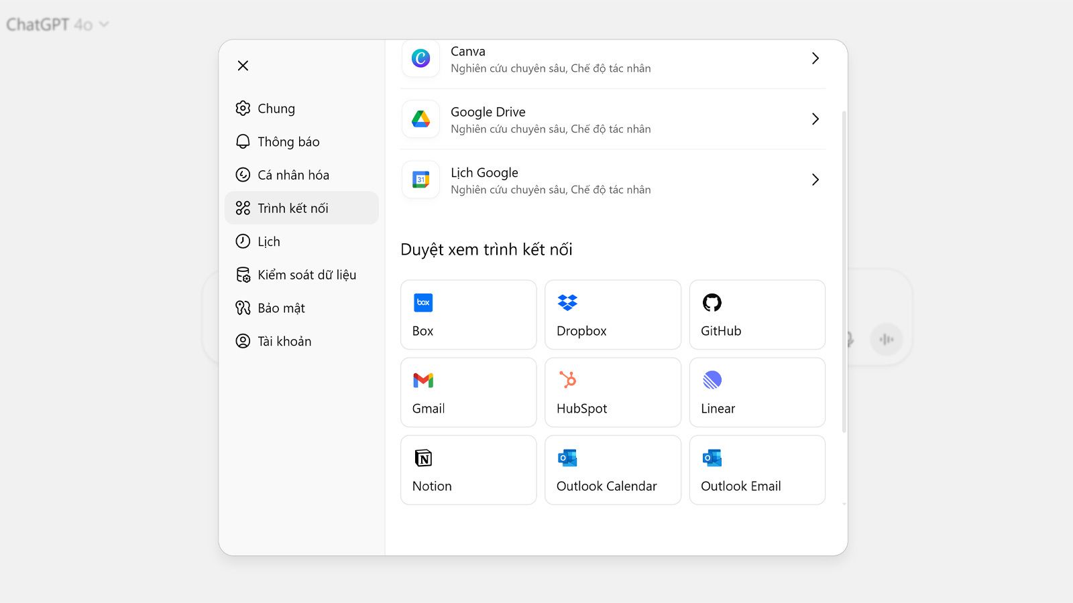The image size is (1073, 603).
Task: Click the Dropbox connector icon
Action: point(567,303)
